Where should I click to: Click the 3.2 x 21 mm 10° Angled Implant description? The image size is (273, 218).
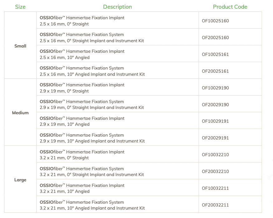[82, 188]
